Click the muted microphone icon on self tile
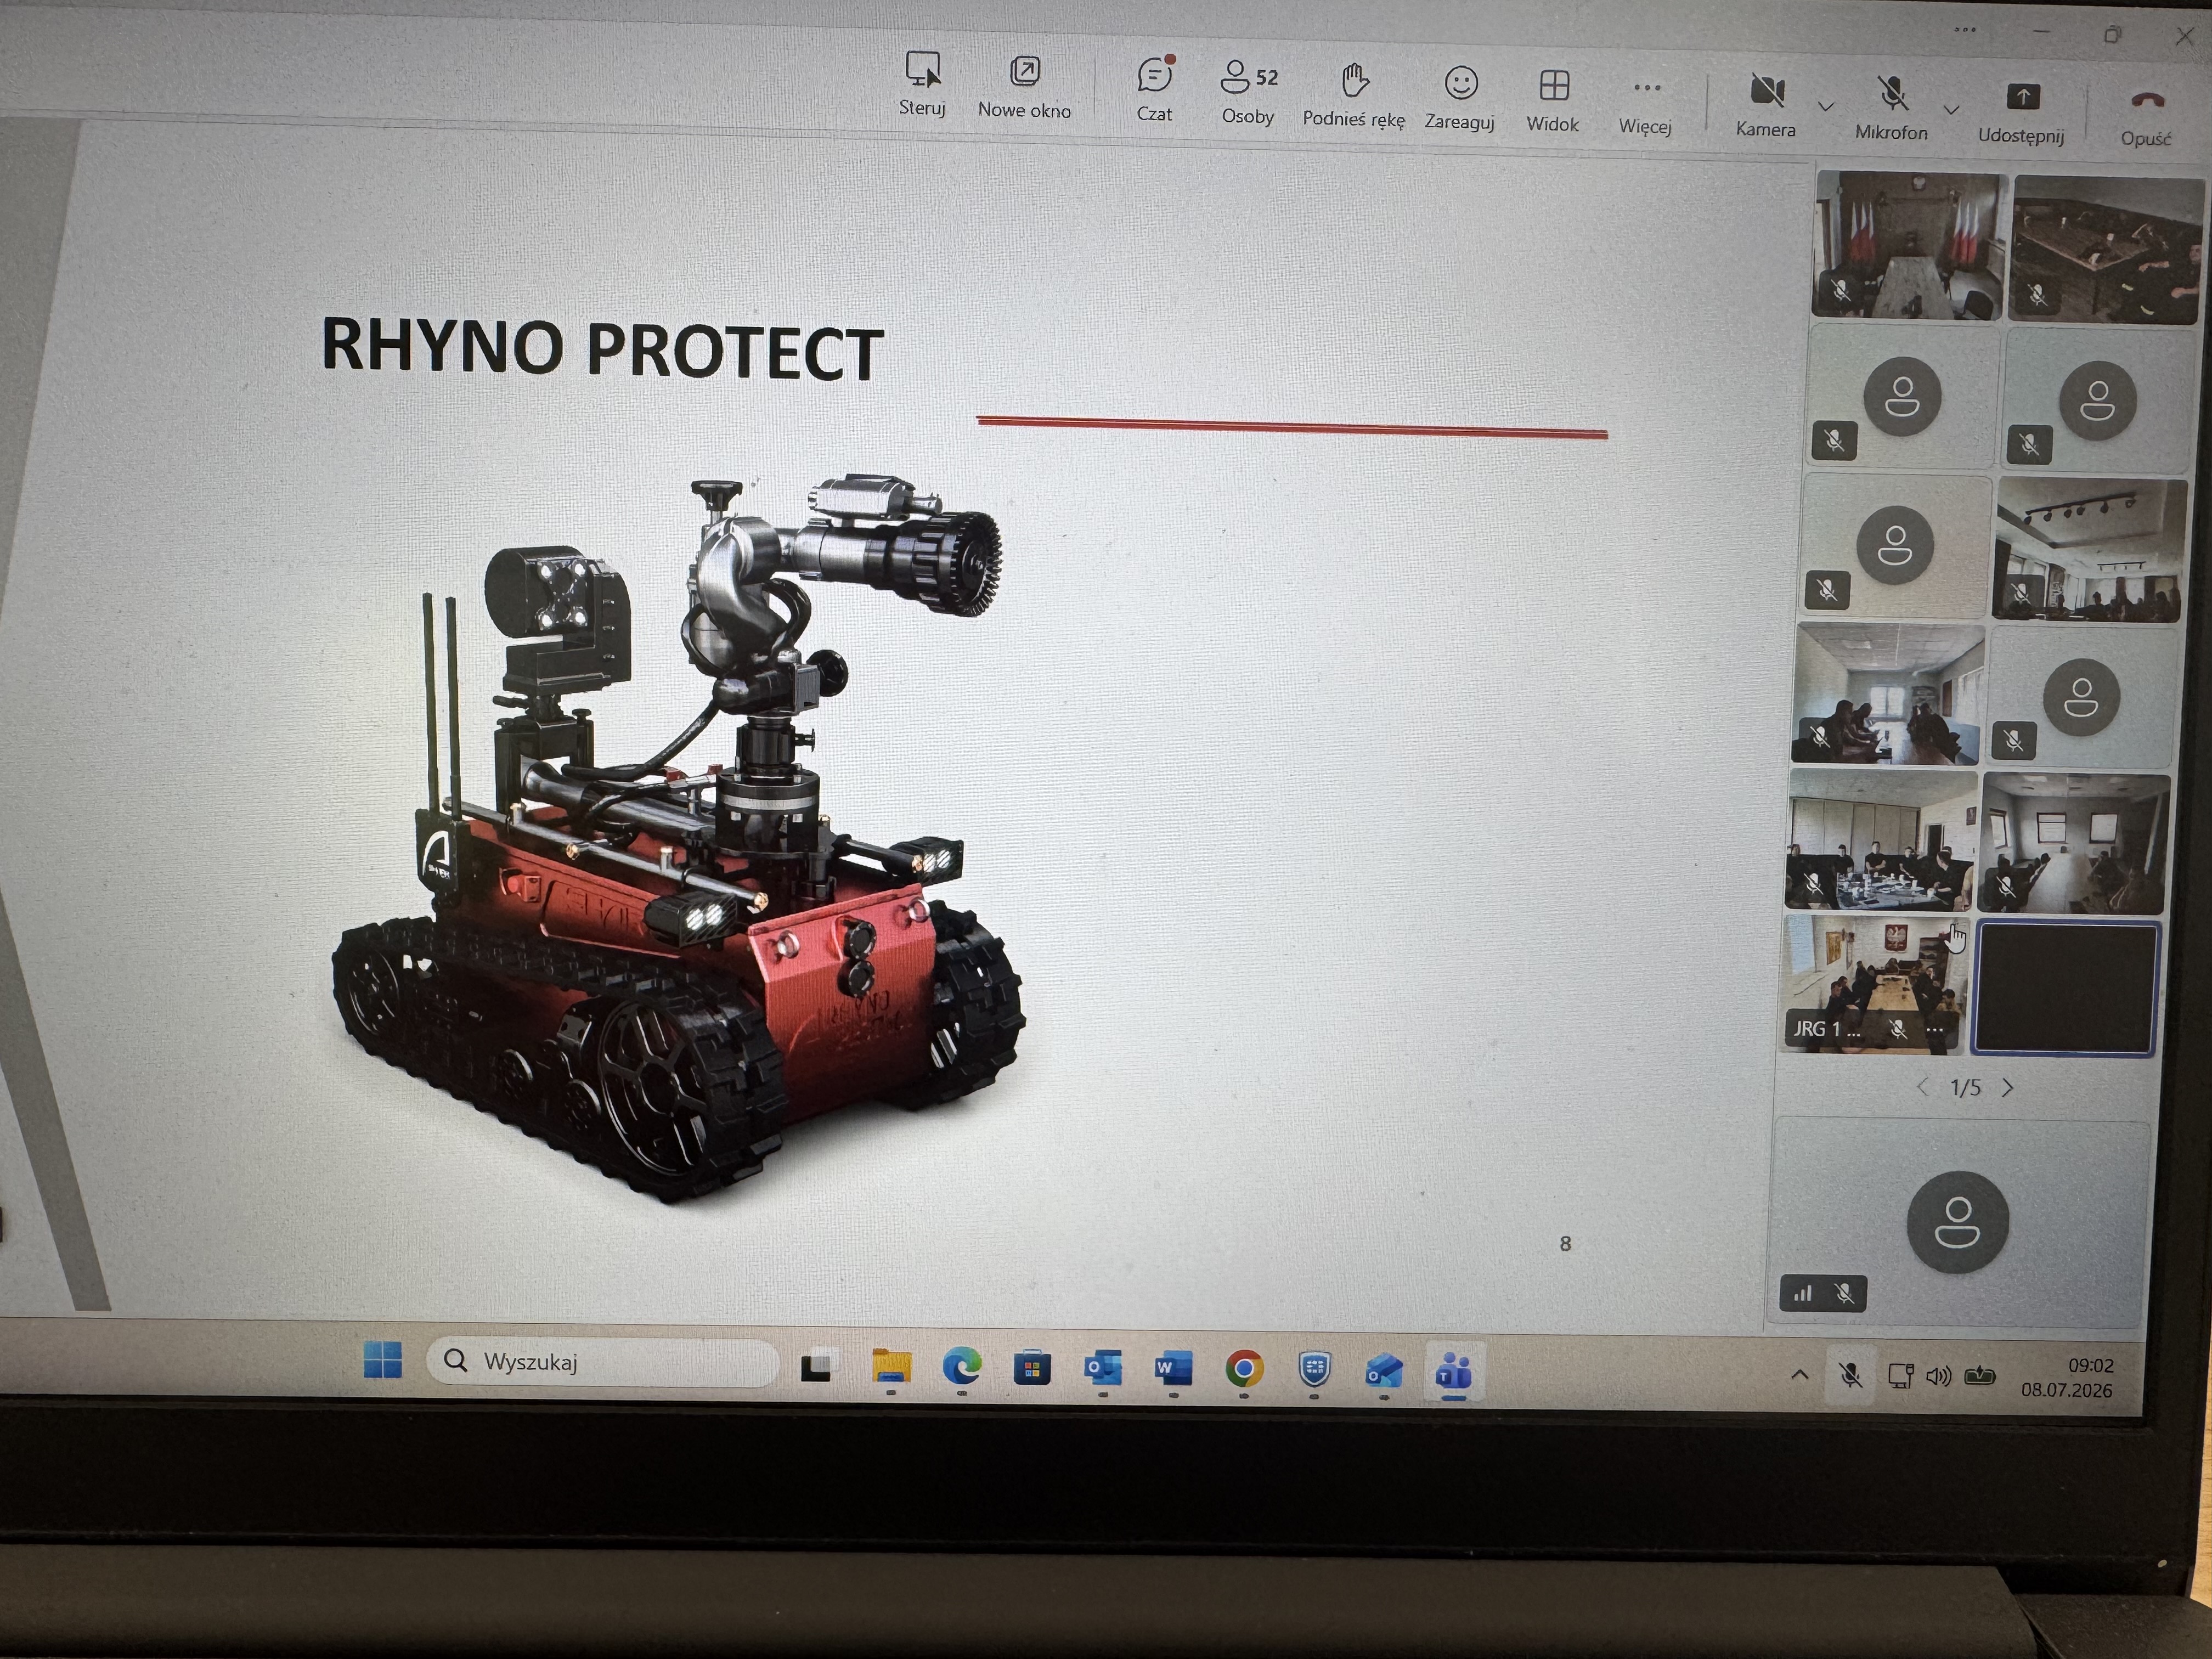This screenshot has width=2212, height=1659. (x=1845, y=1294)
